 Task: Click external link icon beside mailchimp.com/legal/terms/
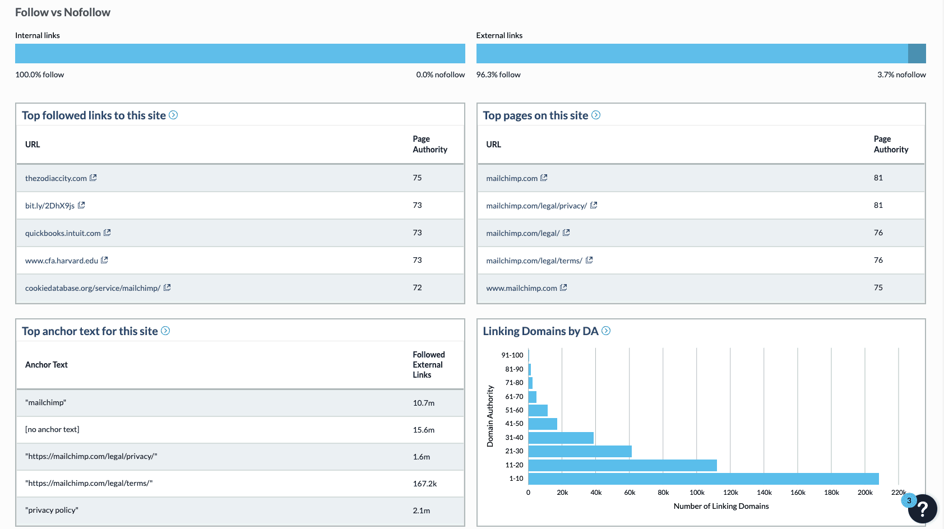click(589, 260)
